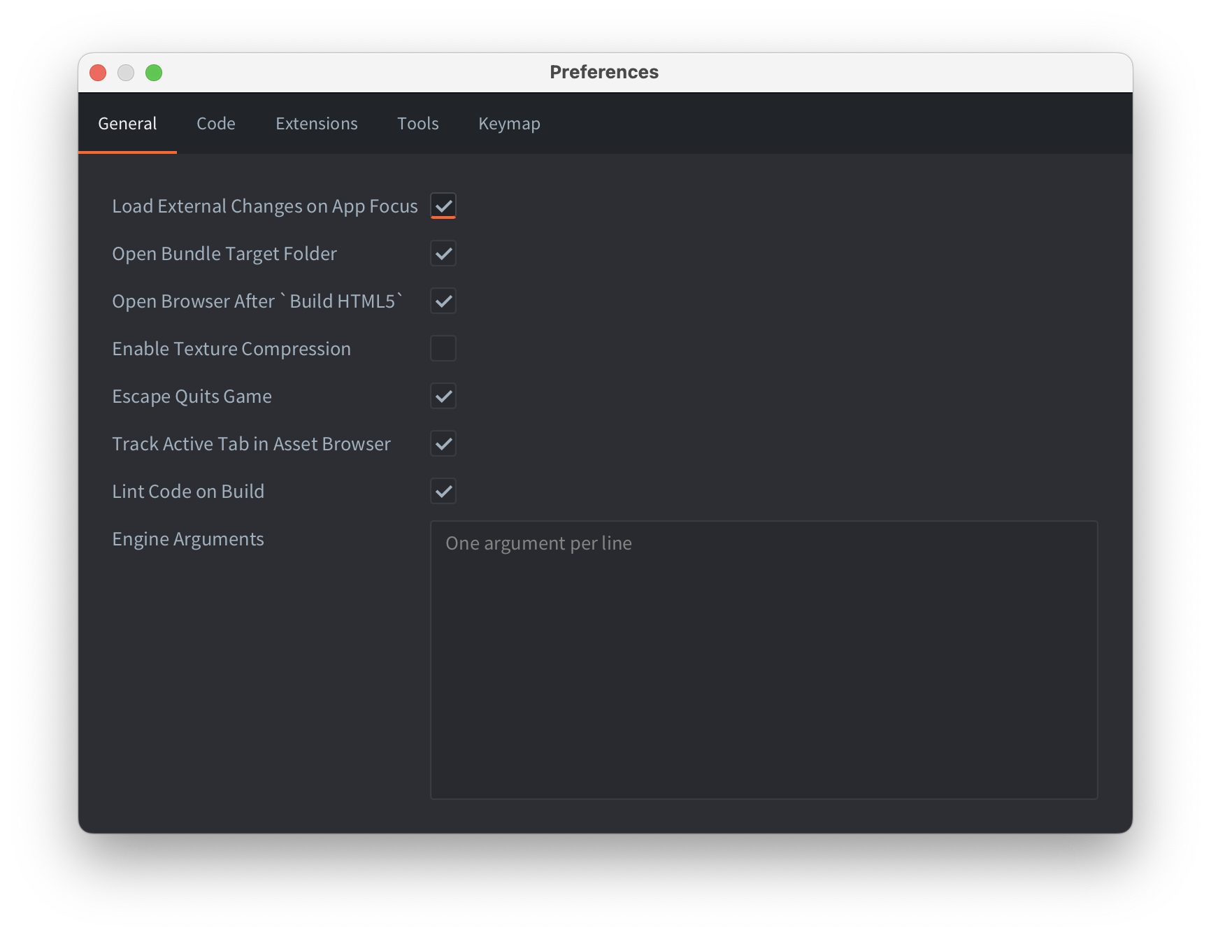1211x937 pixels.
Task: Click the 'Enable Texture Compression' label text
Action: [231, 349]
